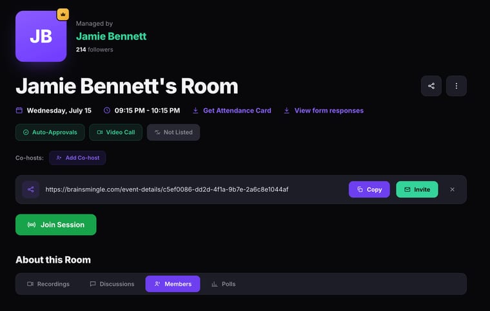Select the Members tab
The image size is (490, 311).
[173, 284]
